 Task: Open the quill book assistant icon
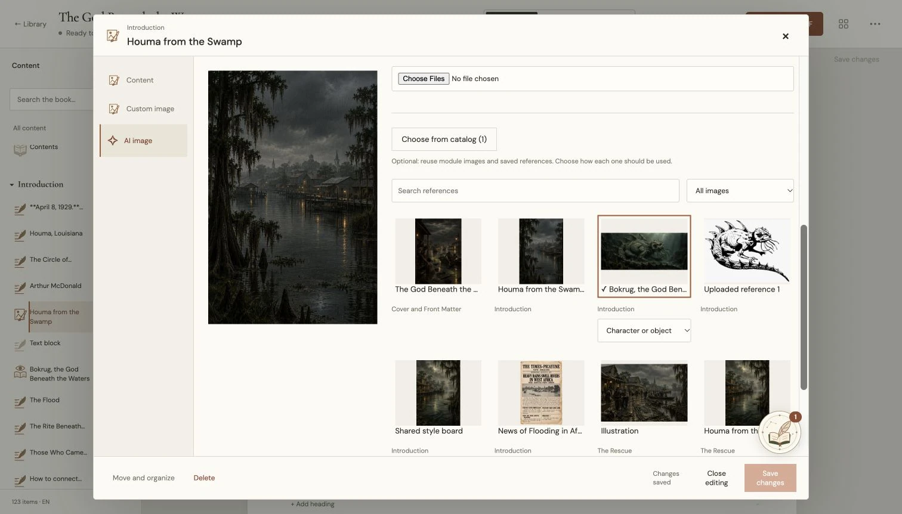[x=780, y=433]
